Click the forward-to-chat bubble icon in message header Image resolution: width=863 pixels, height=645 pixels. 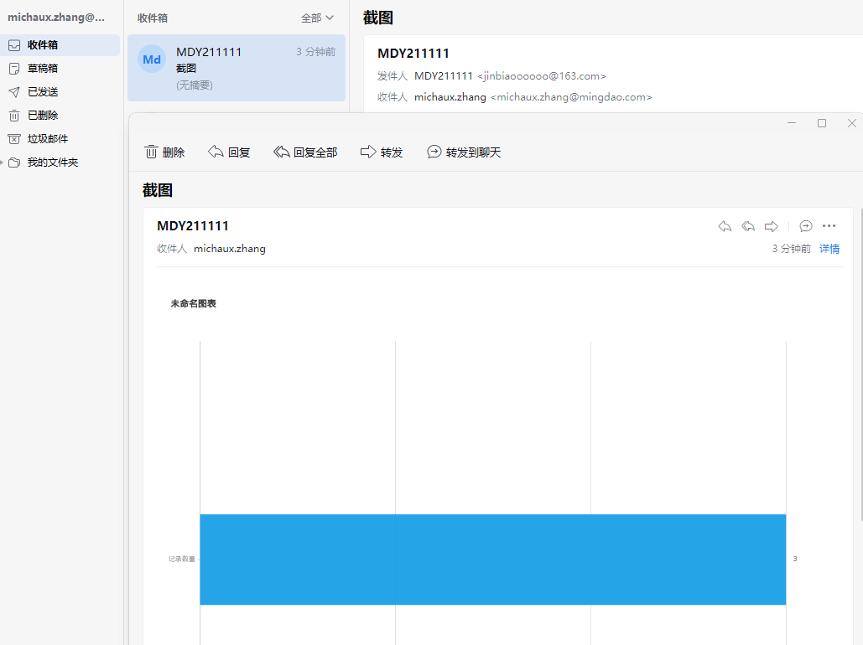(x=806, y=226)
